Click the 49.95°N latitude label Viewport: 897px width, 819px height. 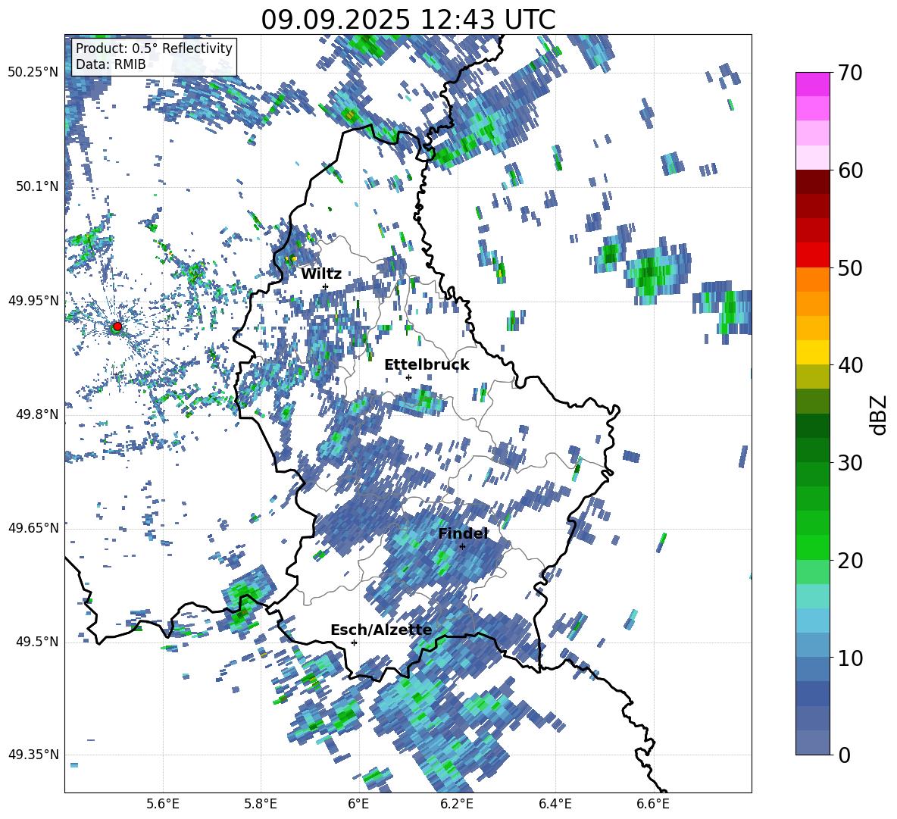coord(33,300)
